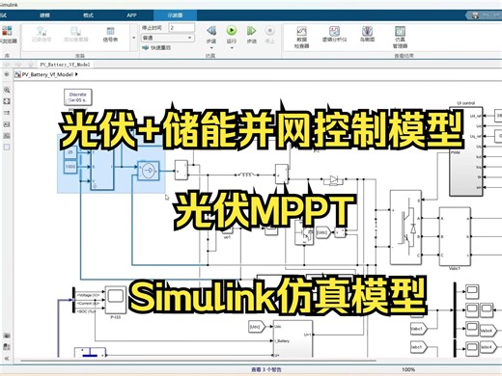Select the Iabc1 From tag

click(419, 347)
